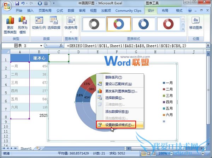Screen dimensions: 212x158
Task: Select the Sheet1 worksheet tab
Action: point(26,148)
